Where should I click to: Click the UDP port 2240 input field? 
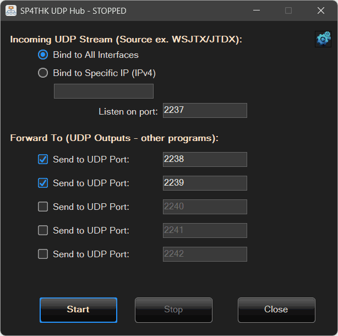pos(205,207)
